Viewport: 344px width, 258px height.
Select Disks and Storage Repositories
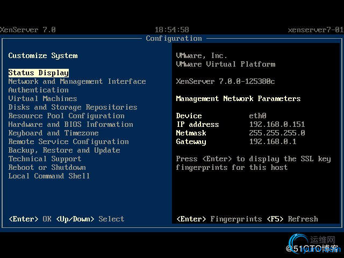(73, 107)
